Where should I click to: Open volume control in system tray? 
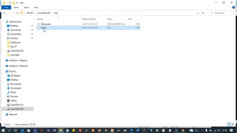coord(219,130)
